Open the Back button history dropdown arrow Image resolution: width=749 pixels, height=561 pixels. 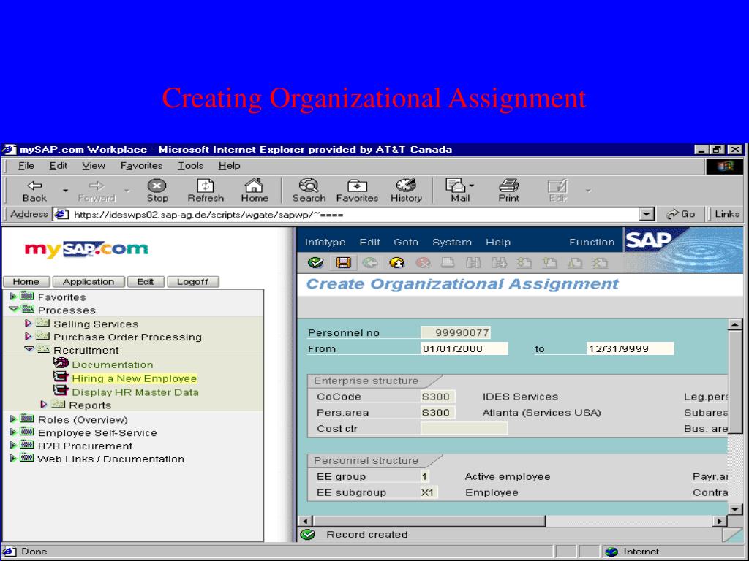tap(65, 191)
